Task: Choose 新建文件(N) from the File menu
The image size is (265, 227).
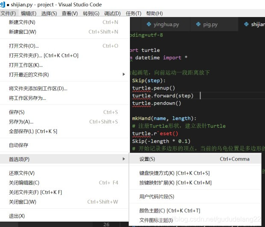Action: [x=65, y=22]
